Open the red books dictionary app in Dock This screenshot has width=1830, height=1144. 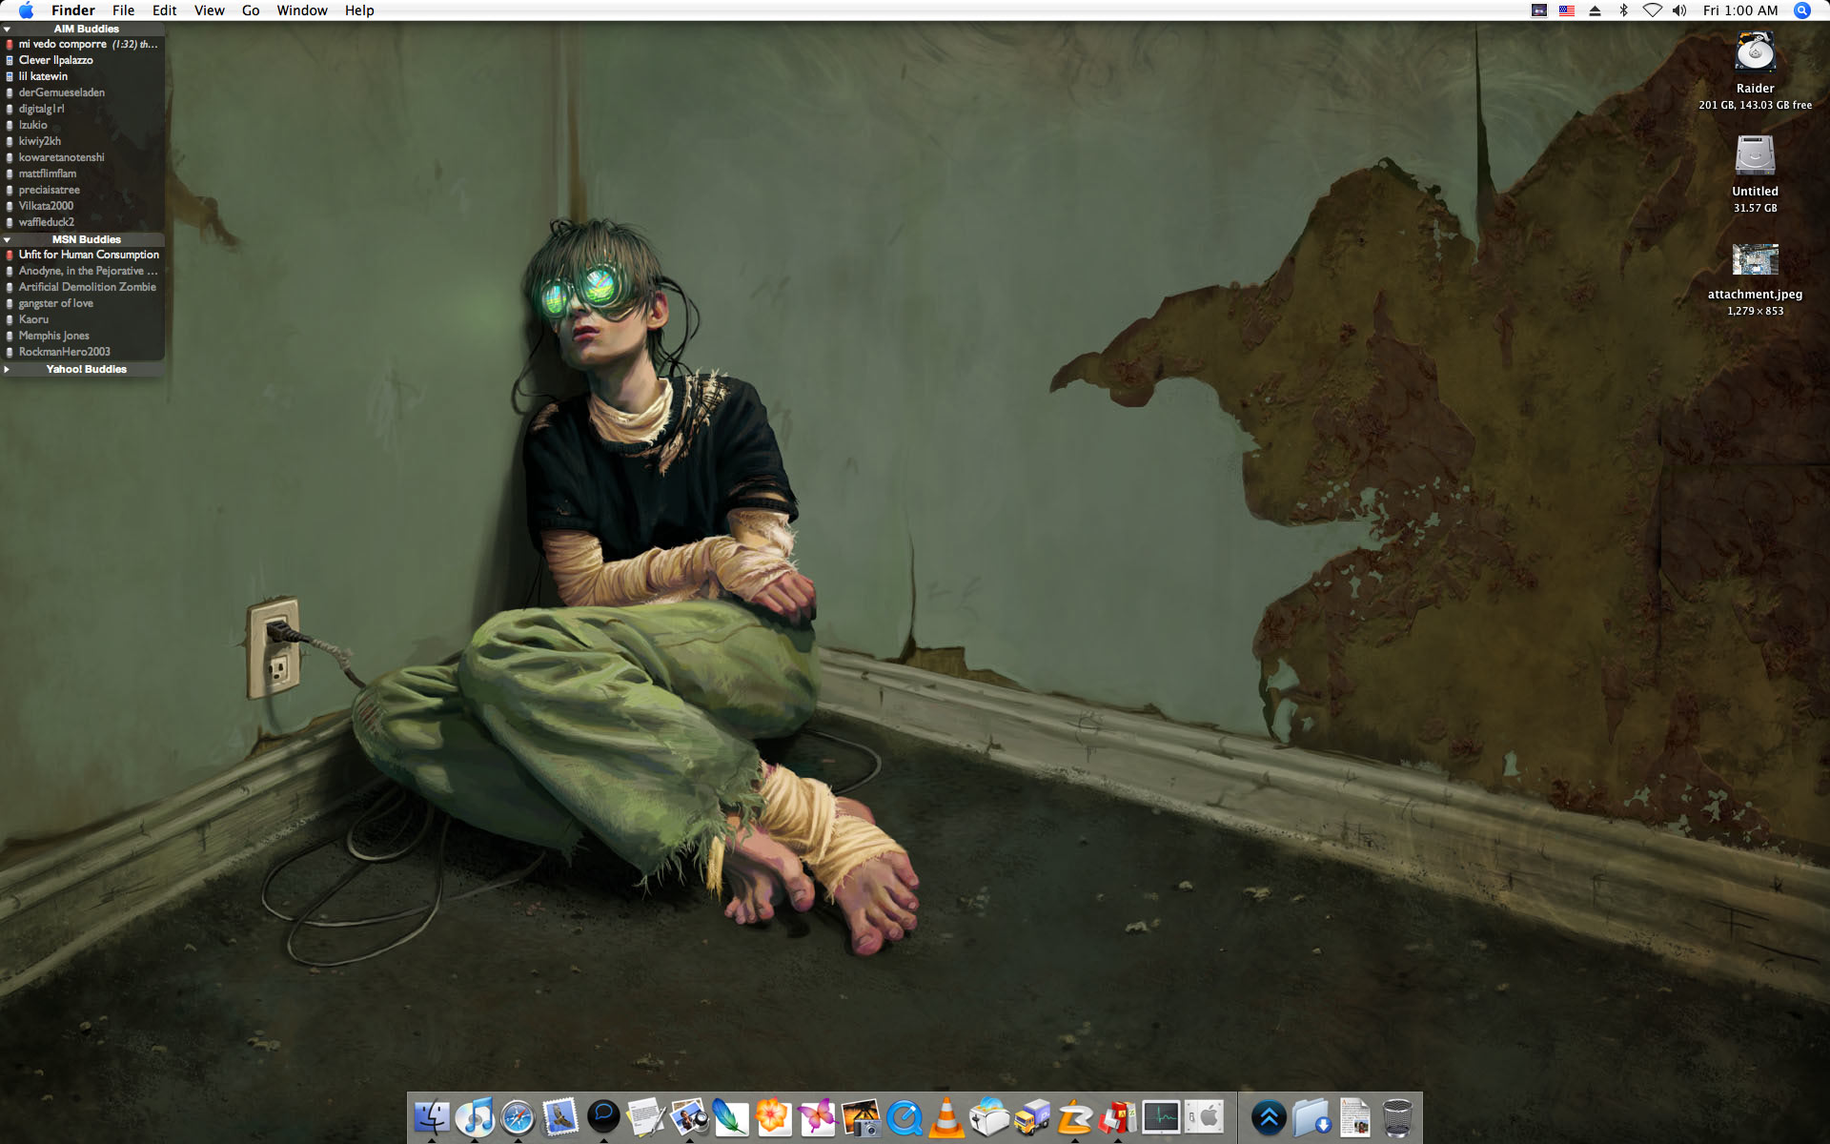pyautogui.click(x=1118, y=1116)
